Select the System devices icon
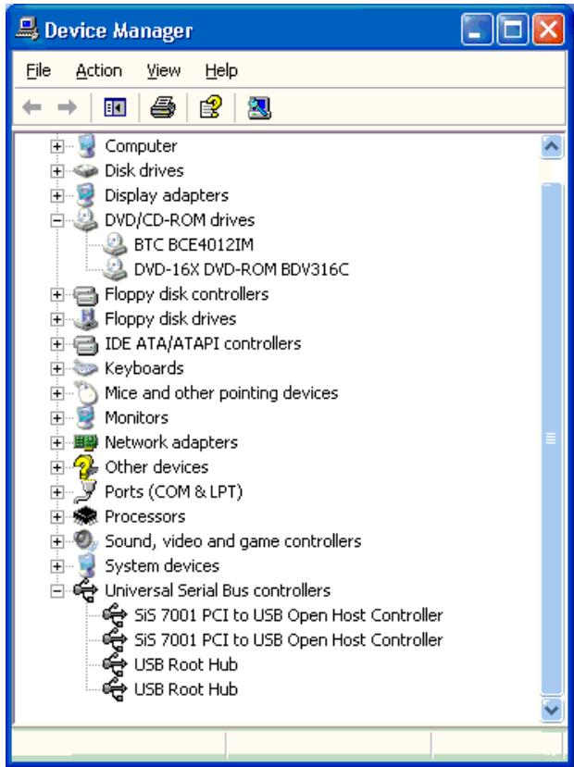574x767 pixels. [x=86, y=566]
